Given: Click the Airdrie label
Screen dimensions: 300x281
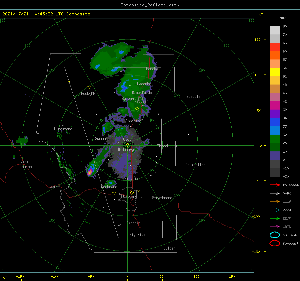Looking at the screenshot, I should pyautogui.click(x=131, y=178).
